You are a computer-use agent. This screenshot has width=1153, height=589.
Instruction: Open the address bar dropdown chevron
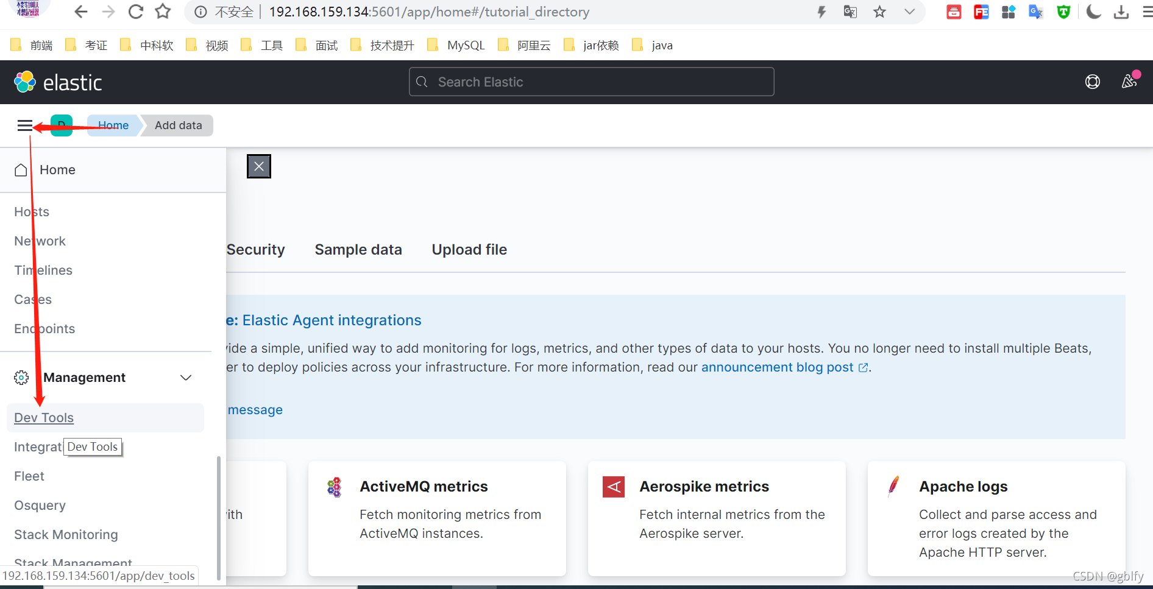coord(909,12)
